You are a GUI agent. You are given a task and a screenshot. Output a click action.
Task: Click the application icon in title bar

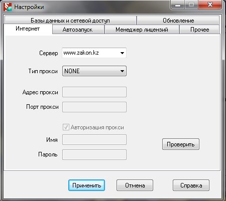[x=8, y=7]
